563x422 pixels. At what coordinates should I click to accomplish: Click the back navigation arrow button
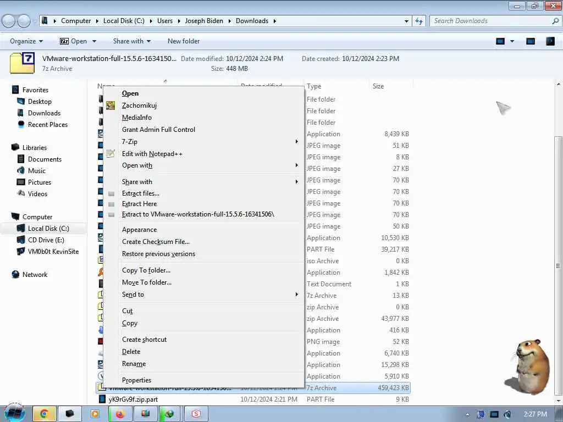(x=9, y=21)
